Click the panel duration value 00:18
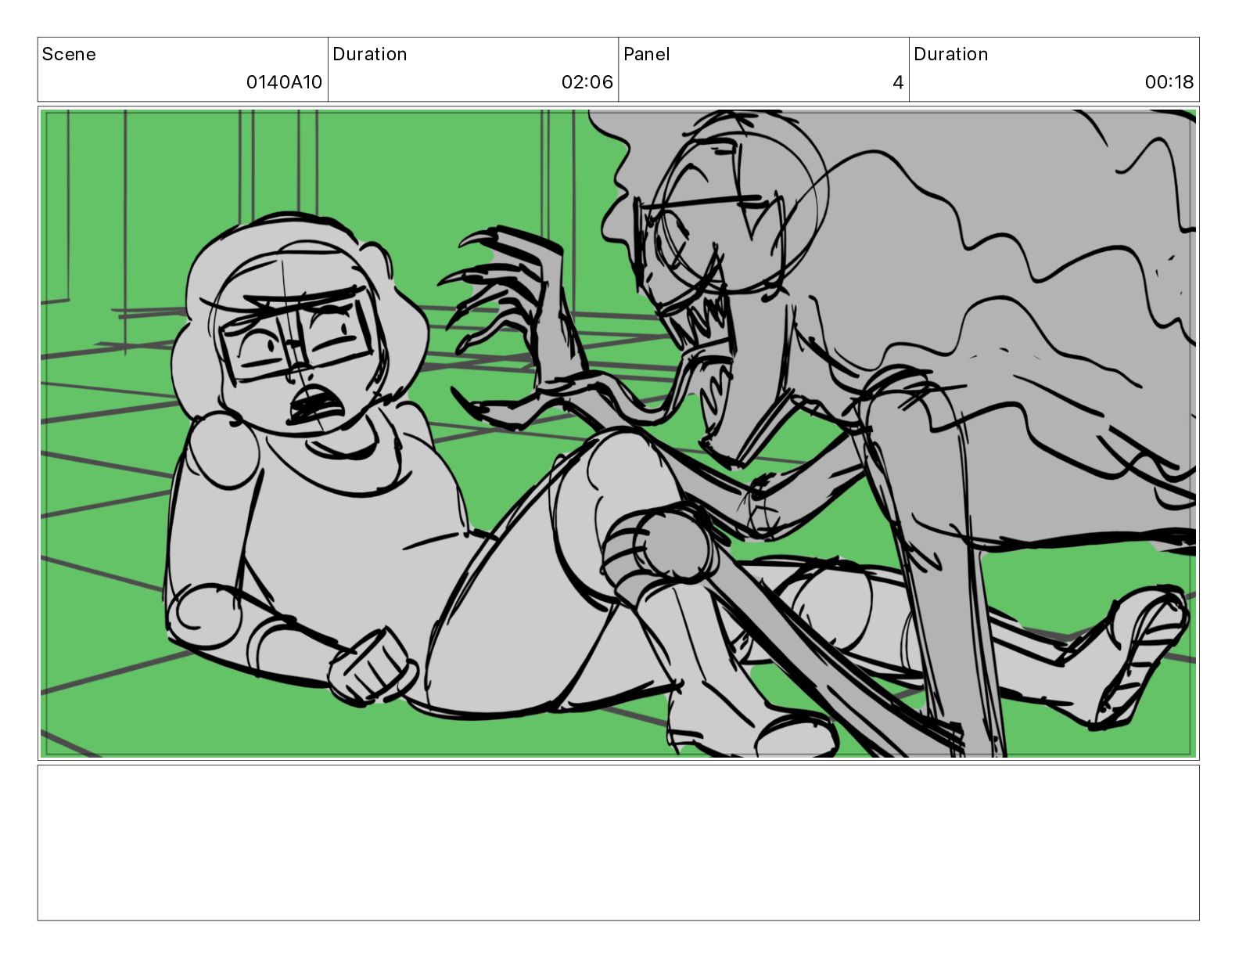Screen dimensions: 1239x958 tap(1169, 82)
